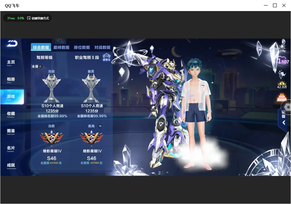
Task: Switch to the 综合数据 tab
Action: pos(41,47)
